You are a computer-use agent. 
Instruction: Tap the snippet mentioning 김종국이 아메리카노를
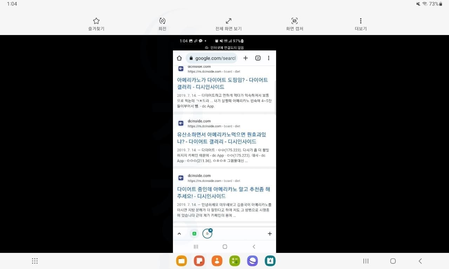[x=224, y=210]
